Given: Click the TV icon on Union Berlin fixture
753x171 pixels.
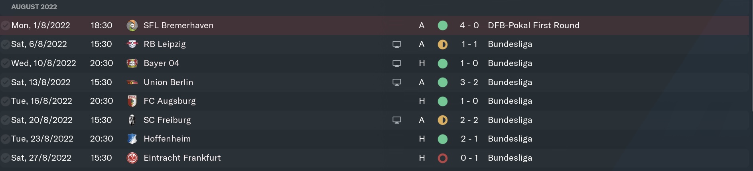Looking at the screenshot, I should coord(397,82).
